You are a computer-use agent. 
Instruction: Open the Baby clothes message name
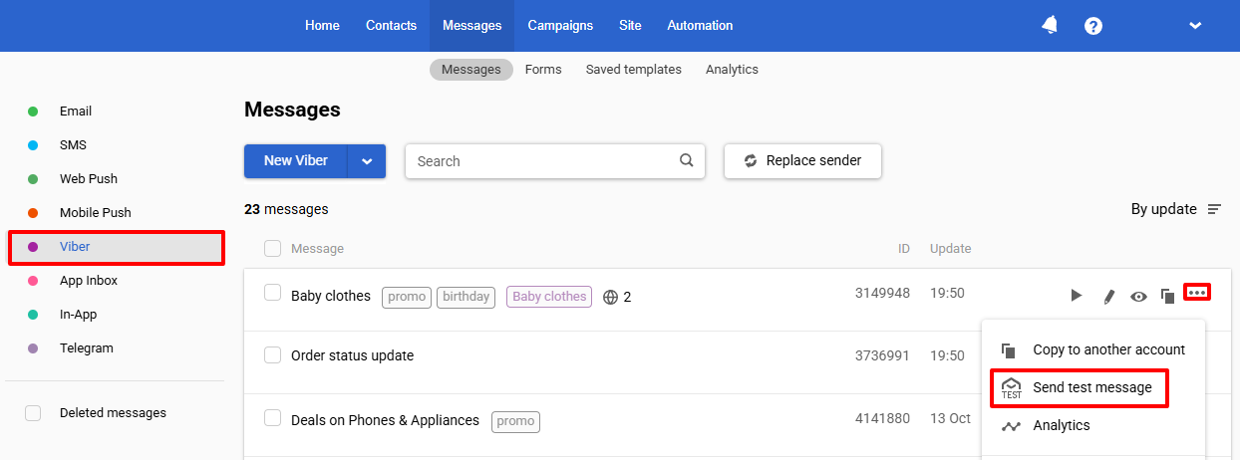[331, 297]
